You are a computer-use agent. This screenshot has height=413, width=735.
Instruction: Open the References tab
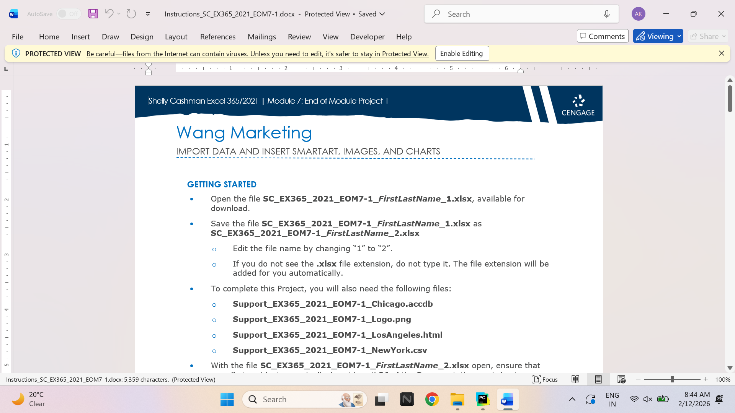click(x=218, y=37)
